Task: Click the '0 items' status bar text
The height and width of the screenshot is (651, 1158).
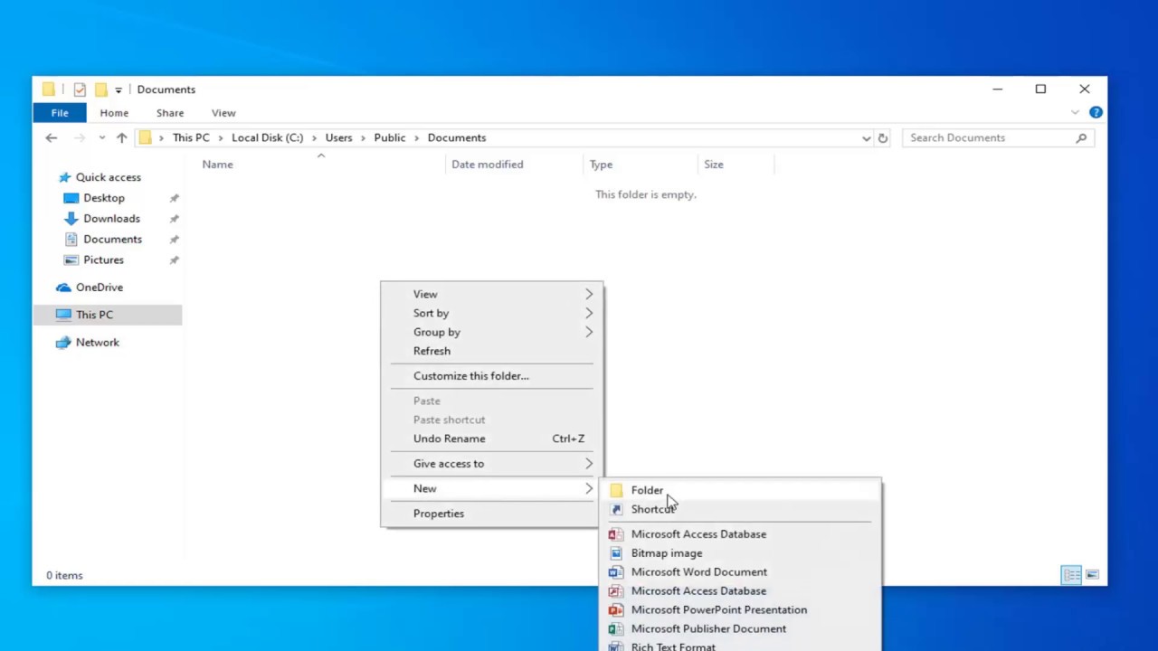Action: (x=64, y=575)
